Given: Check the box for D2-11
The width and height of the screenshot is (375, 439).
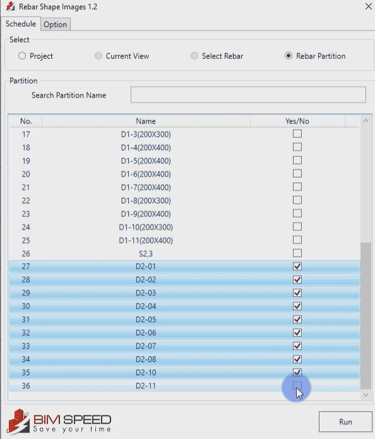Looking at the screenshot, I should (297, 385).
